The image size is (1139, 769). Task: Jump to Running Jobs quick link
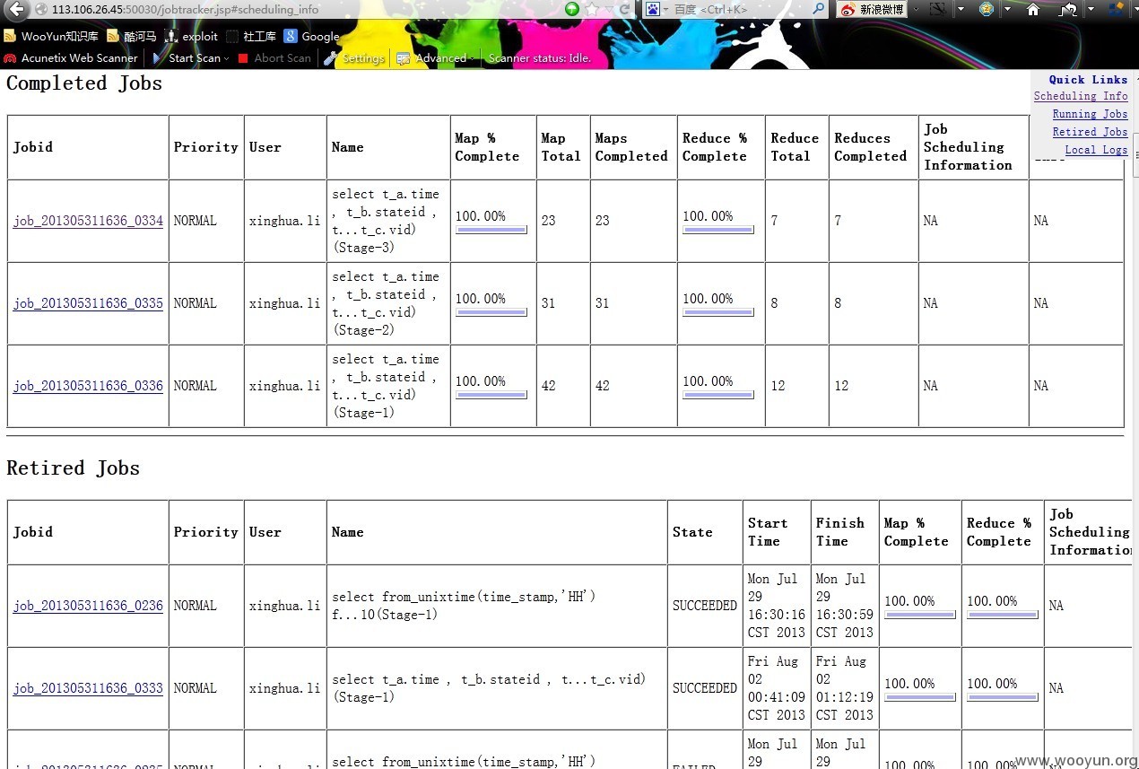(1090, 114)
